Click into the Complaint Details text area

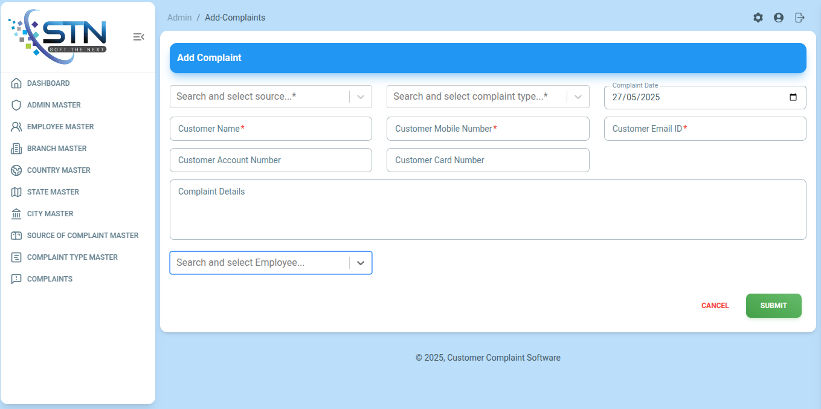pyautogui.click(x=488, y=209)
